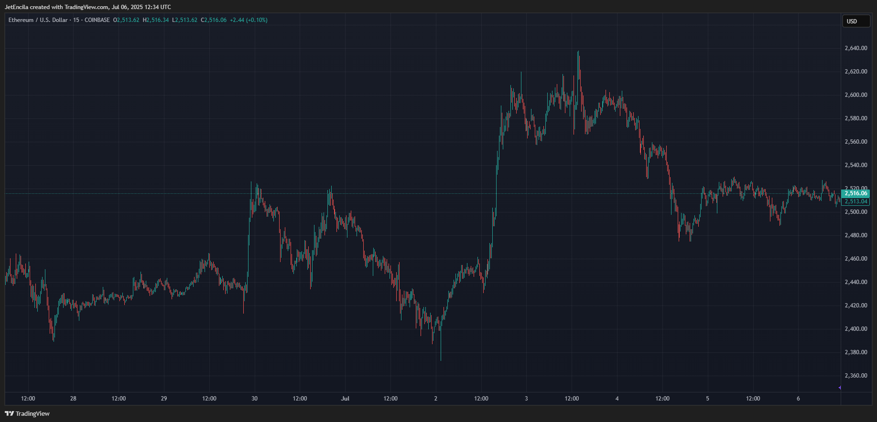The width and height of the screenshot is (877, 422).
Task: Click the 28 date on time axis
Action: (x=73, y=399)
